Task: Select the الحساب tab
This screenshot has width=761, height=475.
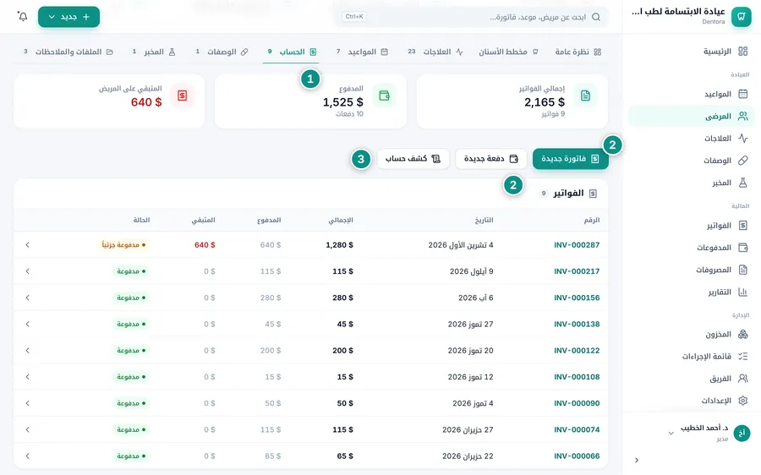Action: [x=291, y=52]
